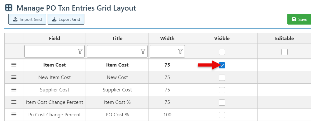Click the Field filter text box
This screenshot has height=125, width=316.
coord(50,51)
